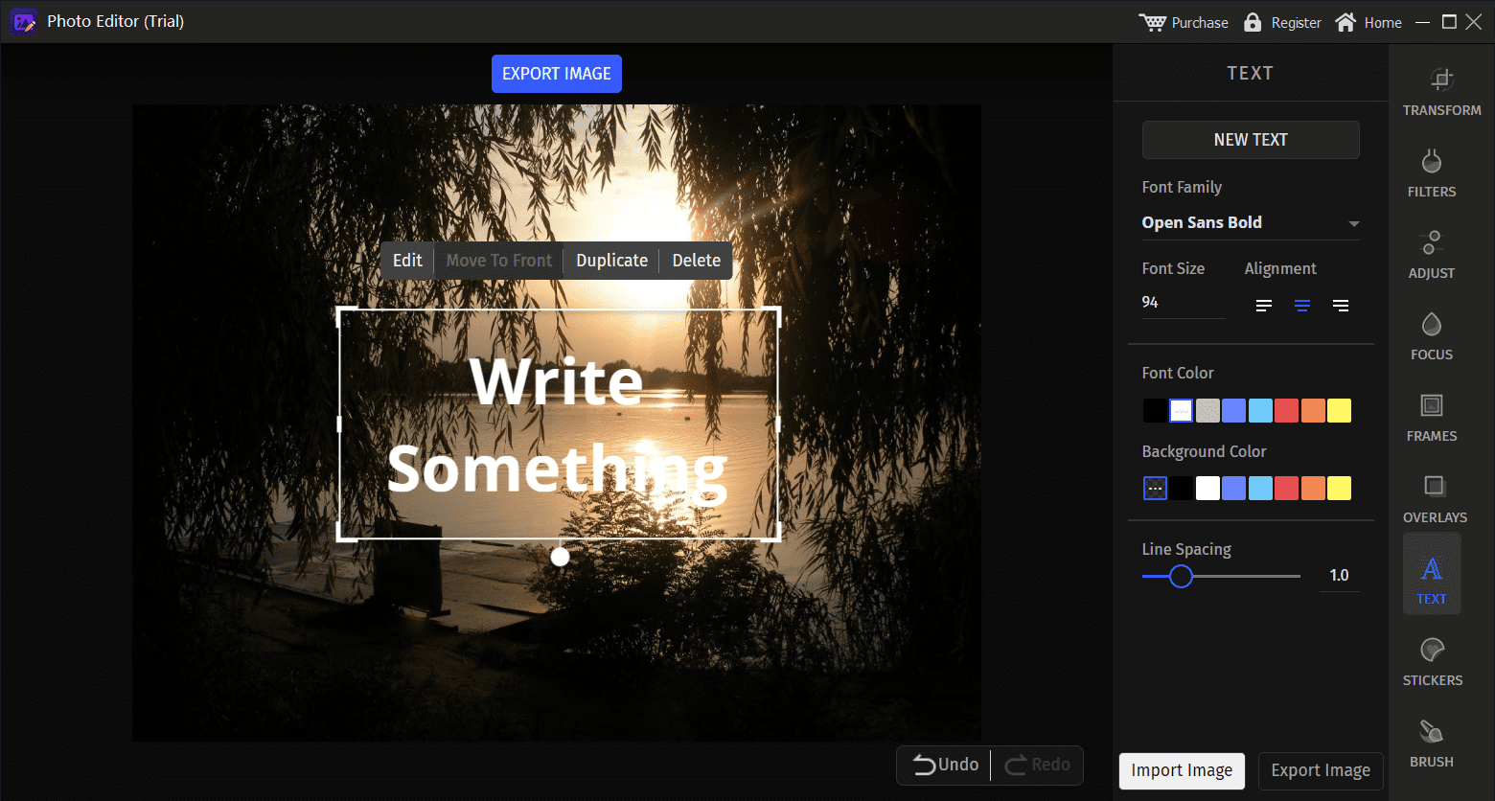Go to Home via house icon
Screen dimensions: 1495x801
point(1345,22)
